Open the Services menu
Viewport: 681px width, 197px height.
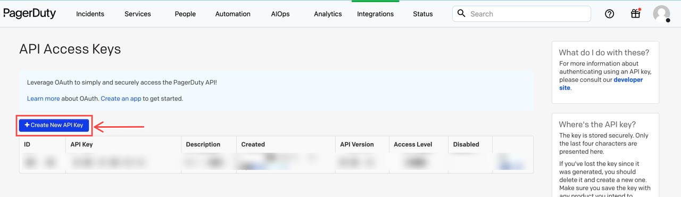(138, 14)
